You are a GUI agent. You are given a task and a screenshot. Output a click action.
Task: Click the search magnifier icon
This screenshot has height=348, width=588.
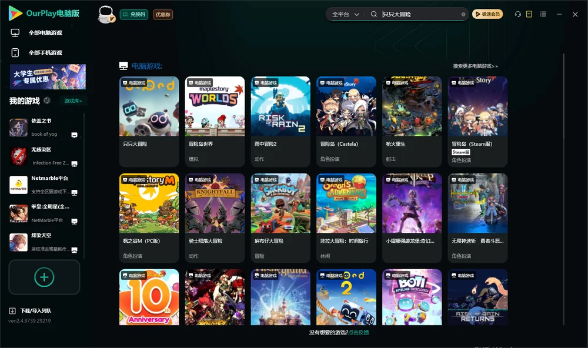374,14
